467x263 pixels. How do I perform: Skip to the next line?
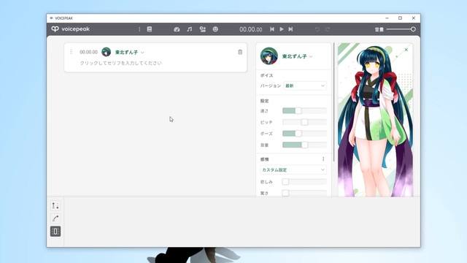(x=290, y=29)
